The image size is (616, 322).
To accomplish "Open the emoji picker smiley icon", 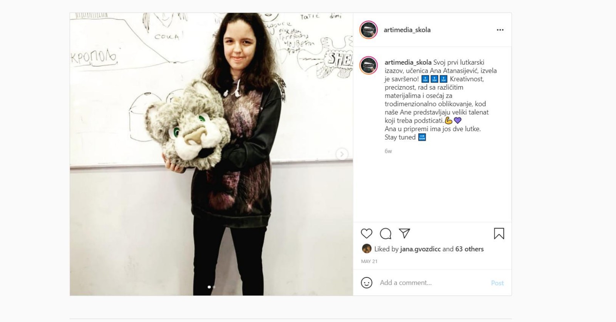I will point(367,283).
